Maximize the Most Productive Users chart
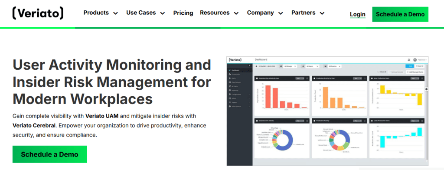This screenshot has height=170, width=444. click(422, 78)
